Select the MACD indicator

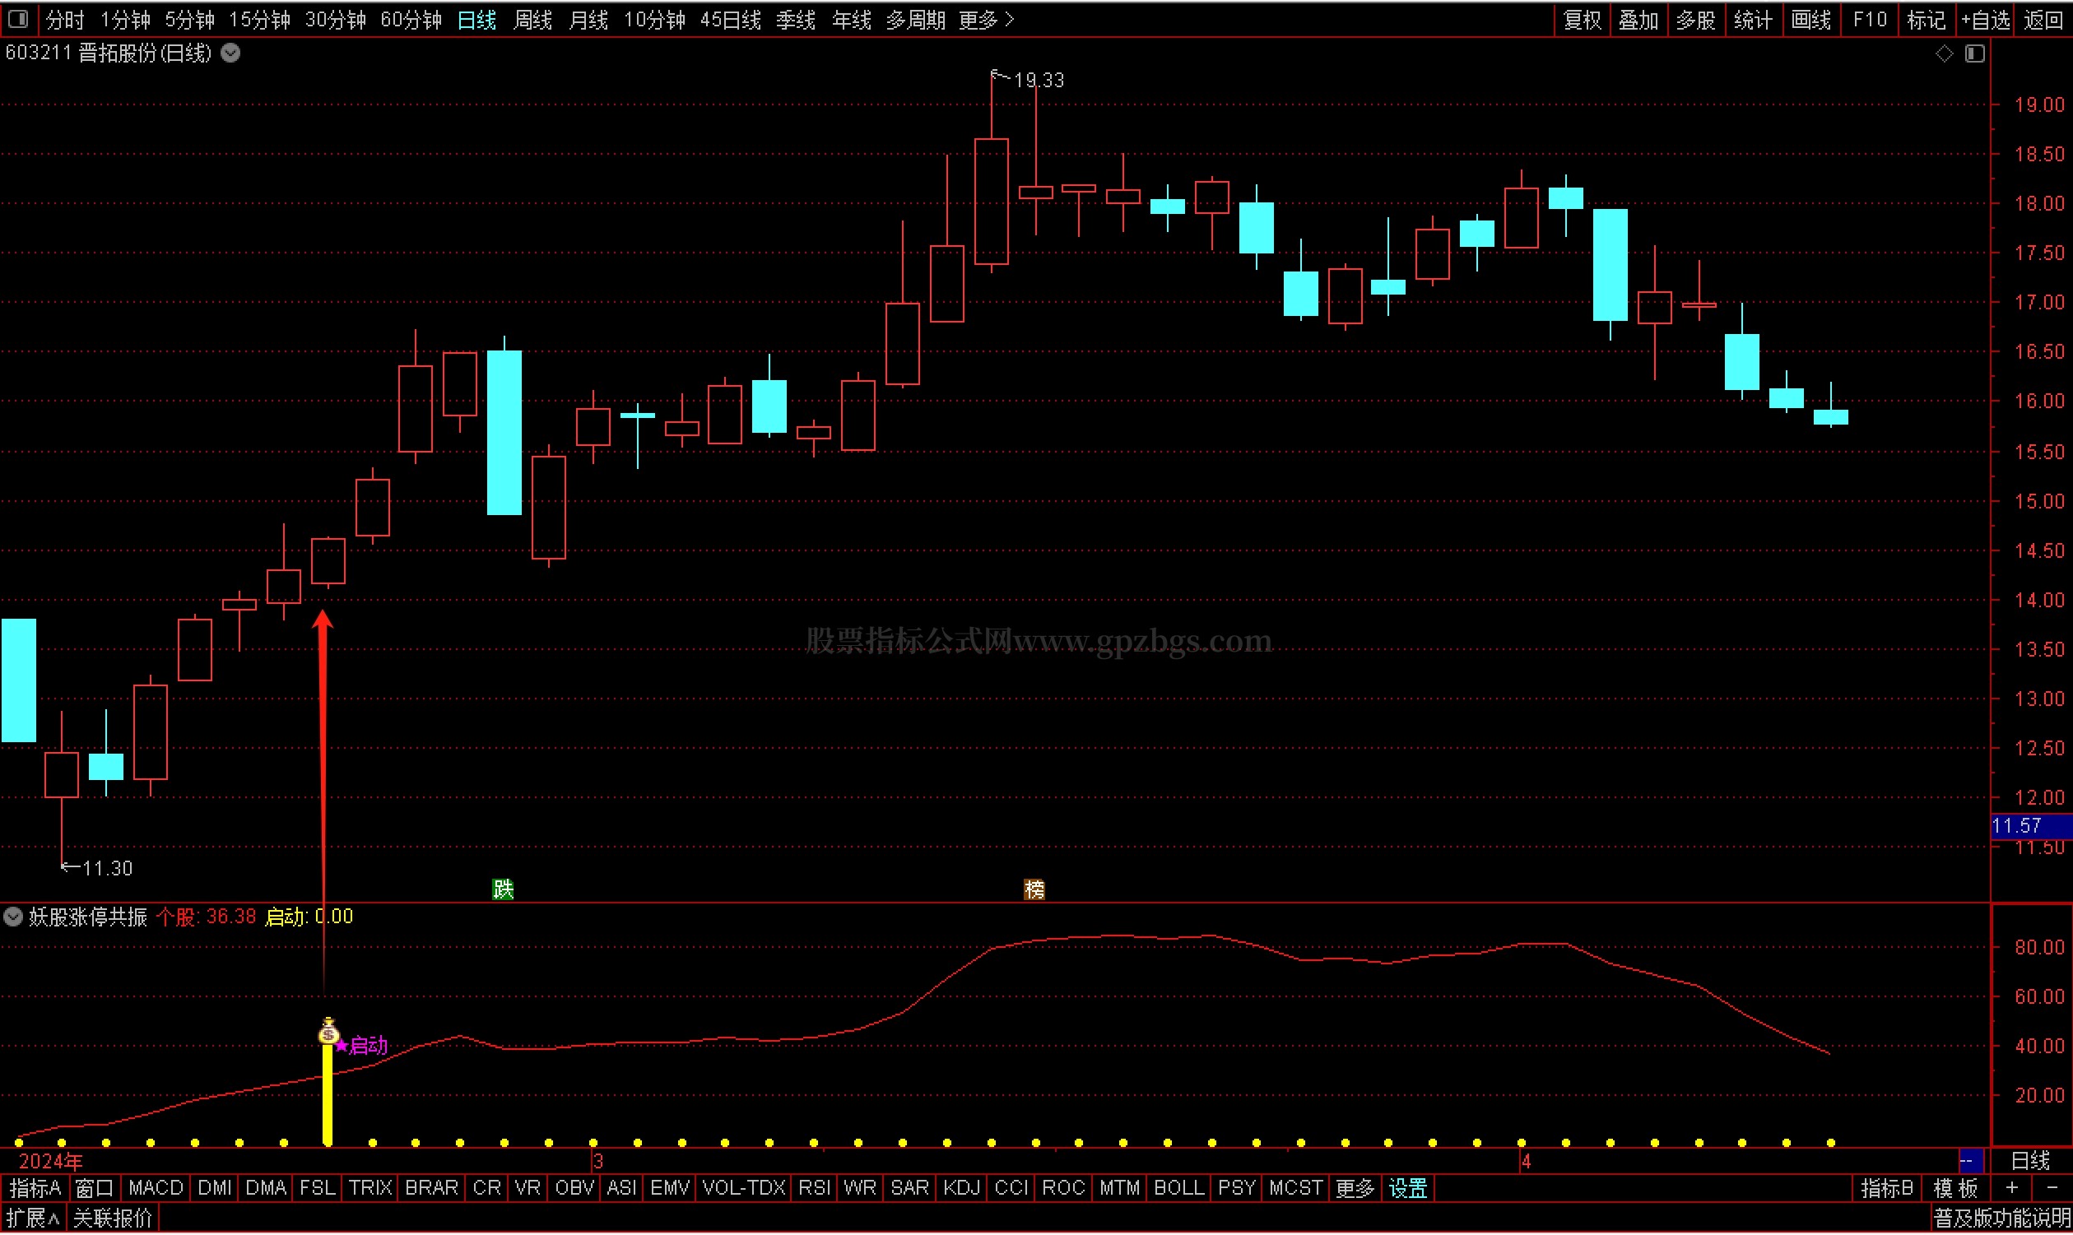point(156,1189)
